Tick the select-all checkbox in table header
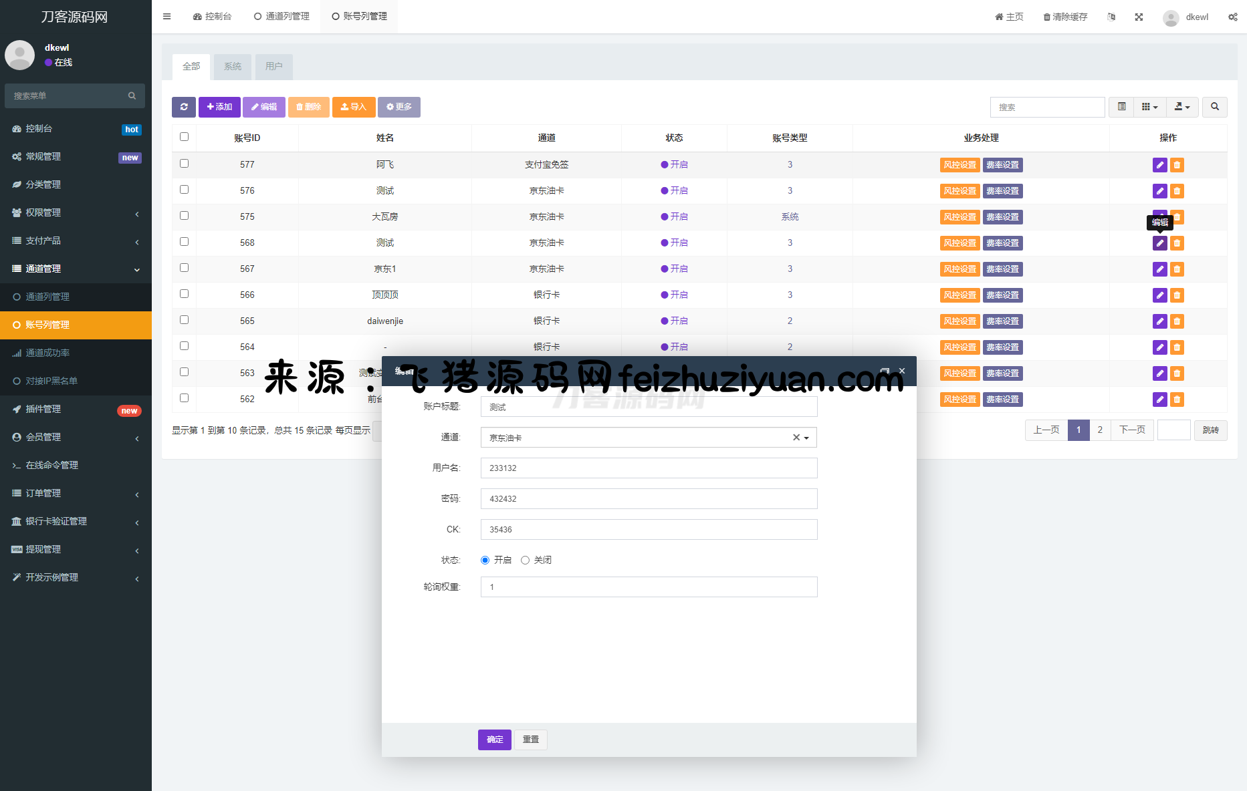The width and height of the screenshot is (1247, 791). point(185,137)
